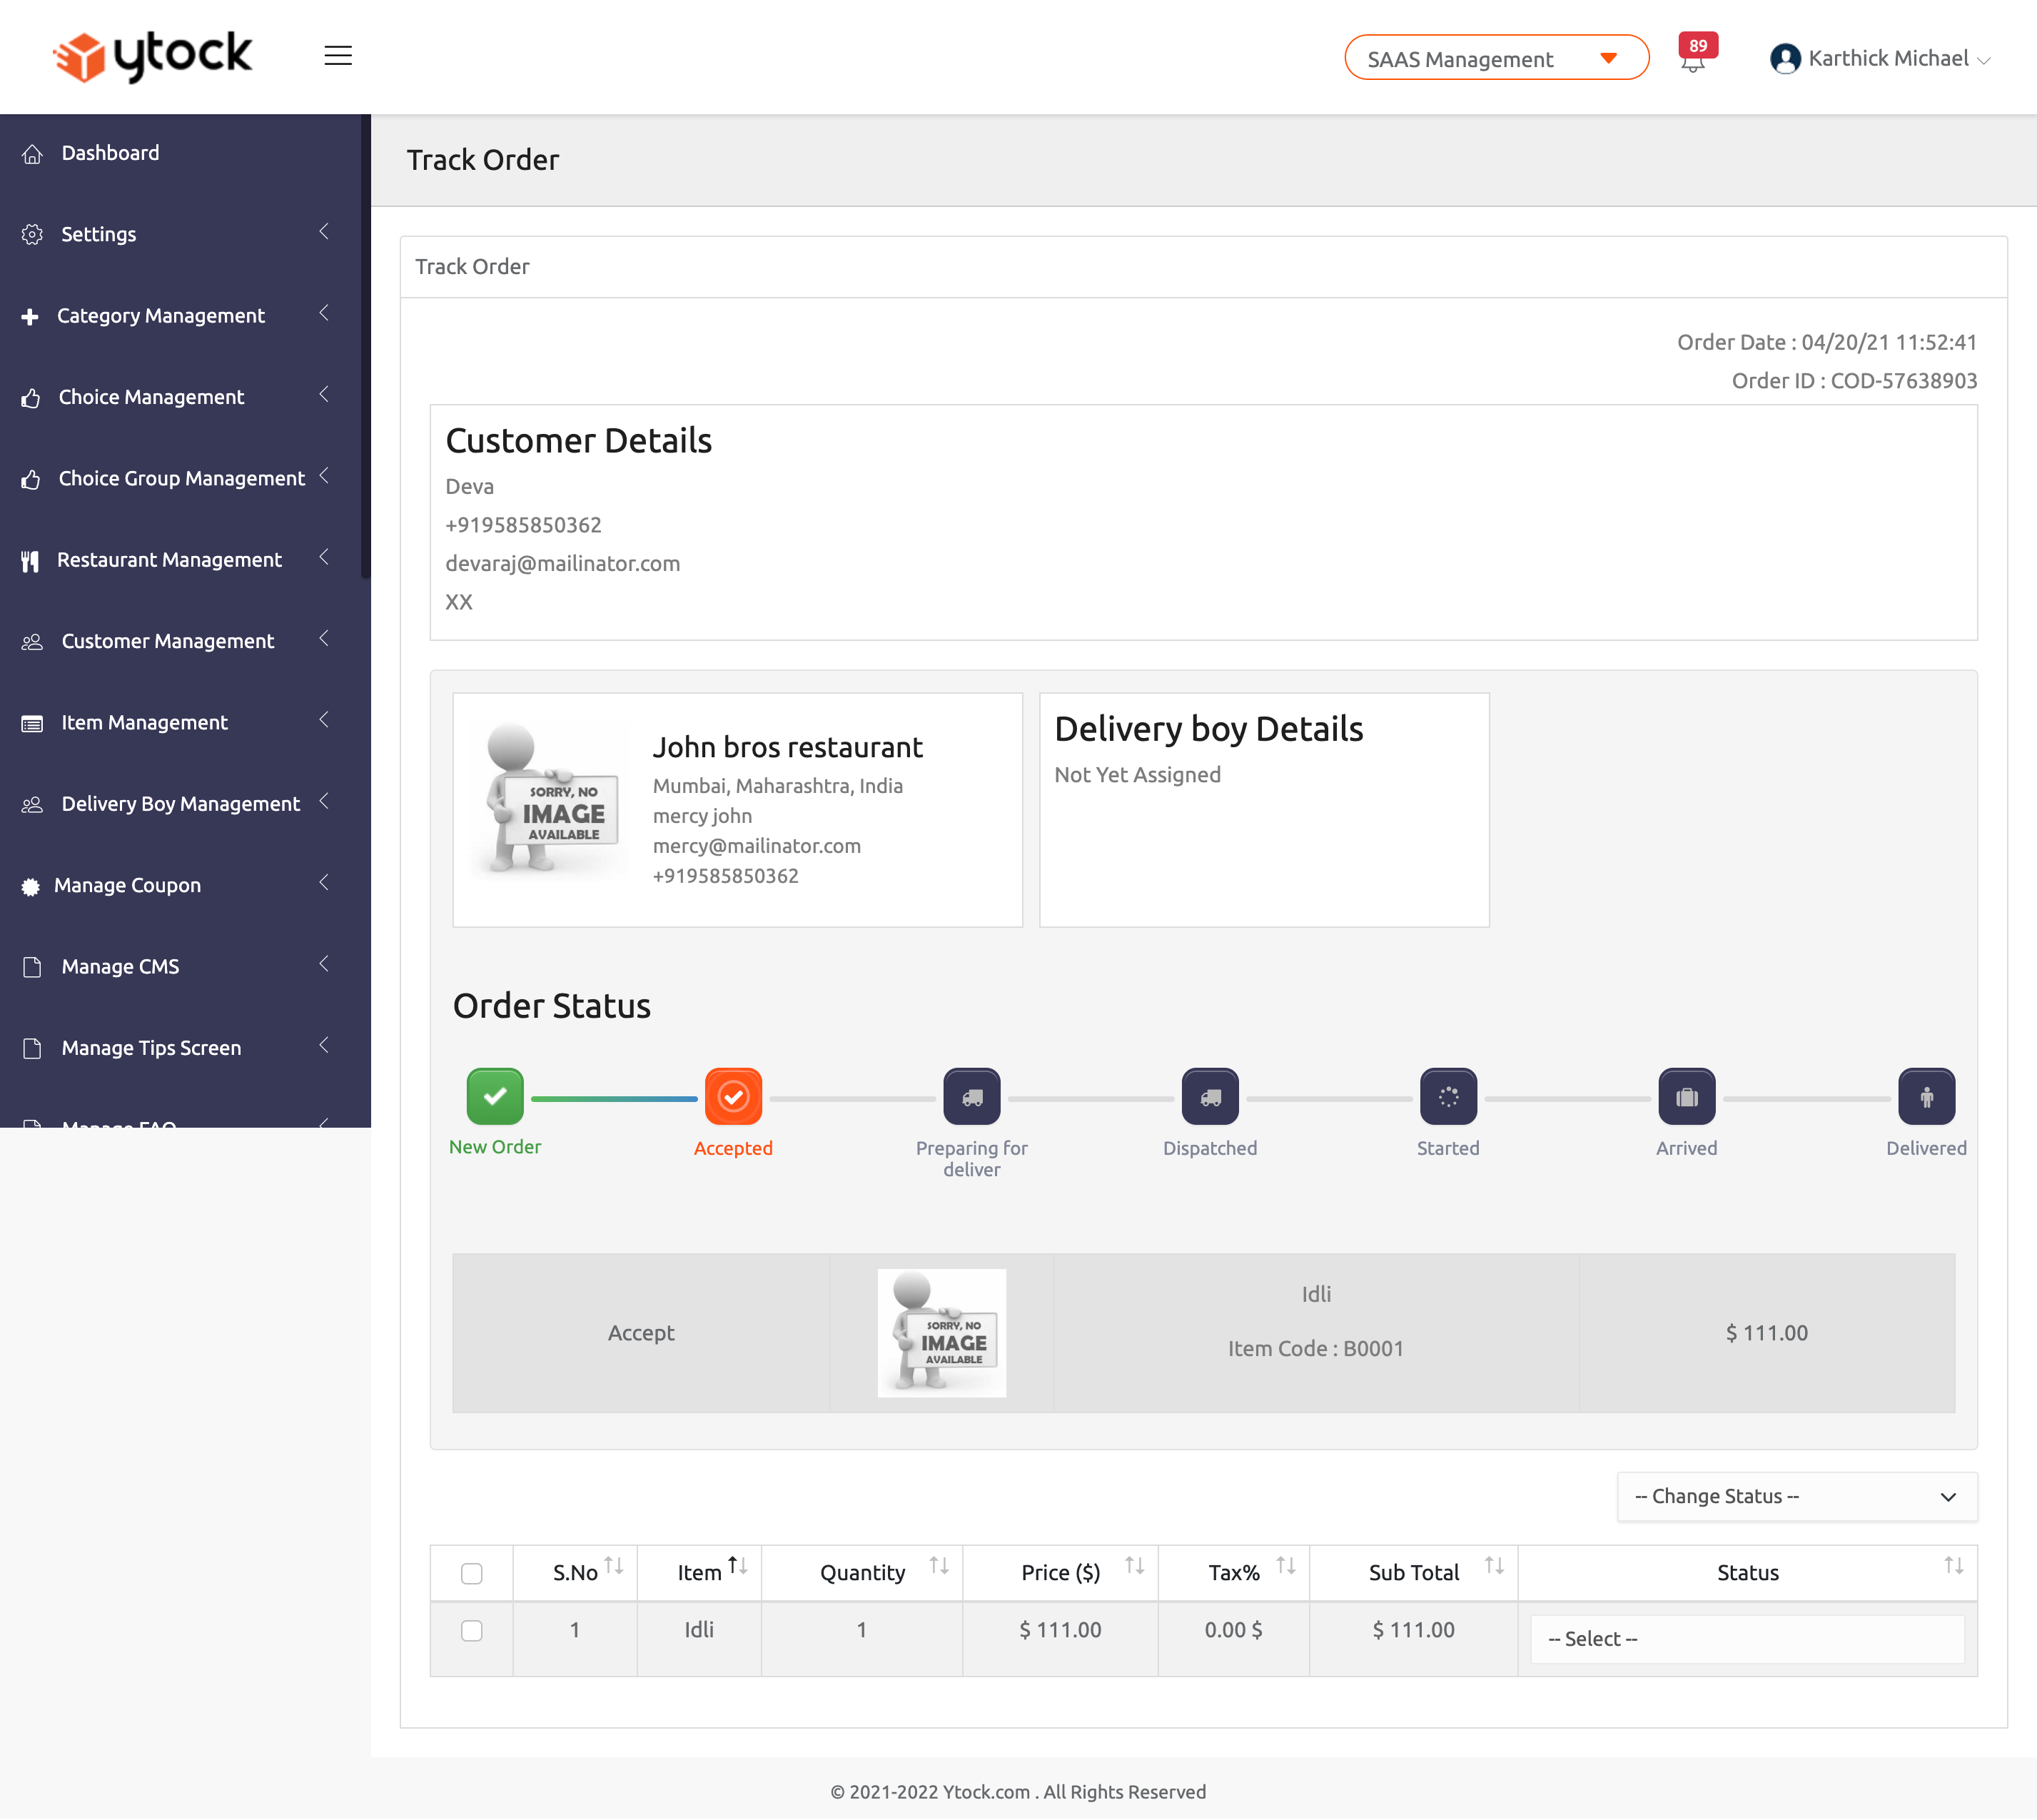2037x1820 pixels.
Task: Open the Karthick Michael user dropdown
Action: [1880, 59]
